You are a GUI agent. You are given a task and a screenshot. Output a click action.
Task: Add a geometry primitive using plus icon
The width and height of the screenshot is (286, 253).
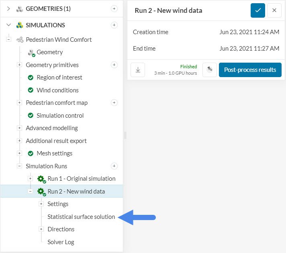coord(114,65)
